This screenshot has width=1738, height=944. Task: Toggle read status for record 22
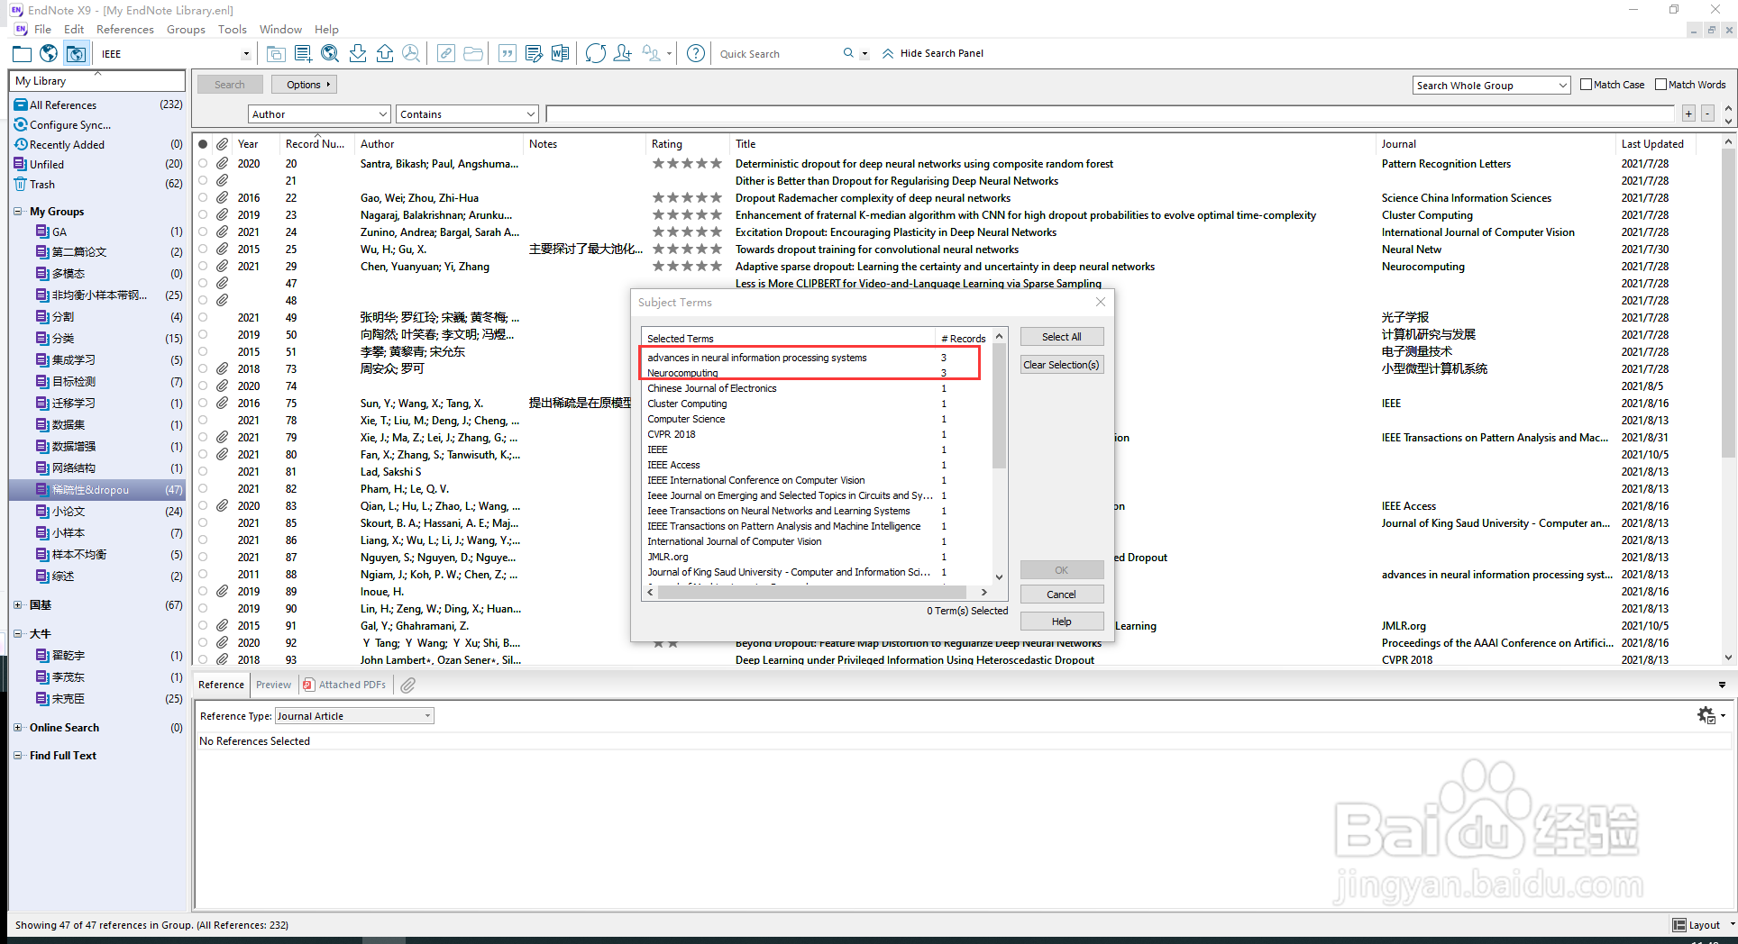pyautogui.click(x=203, y=198)
